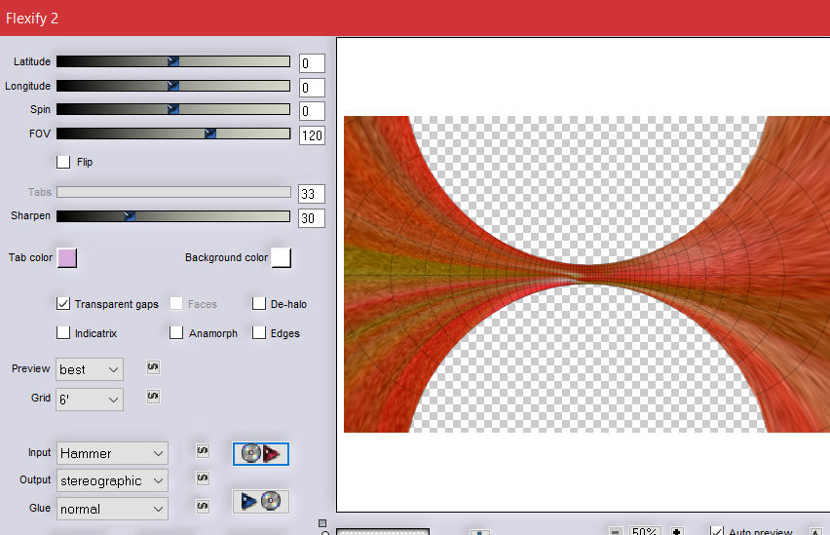Enable the De-halo checkbox

pos(259,303)
